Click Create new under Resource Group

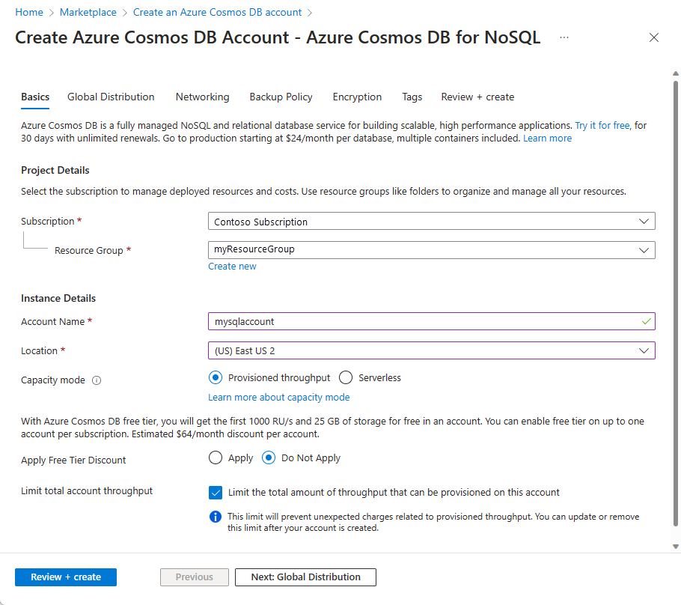point(232,266)
